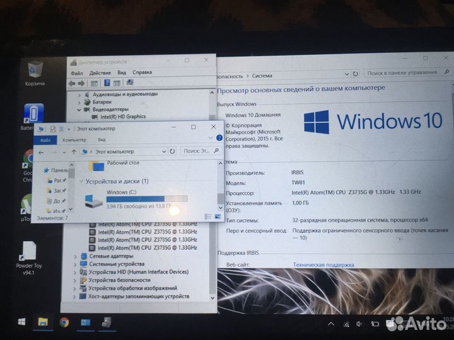Click the Explorer search field
Viewport: 454px width, 340px height.
(x=201, y=150)
